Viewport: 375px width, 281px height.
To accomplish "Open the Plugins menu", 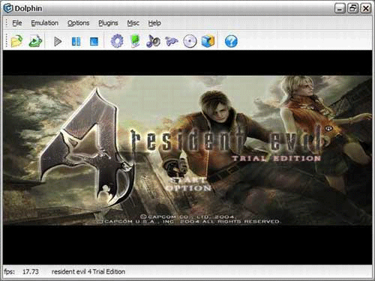I will (x=108, y=23).
